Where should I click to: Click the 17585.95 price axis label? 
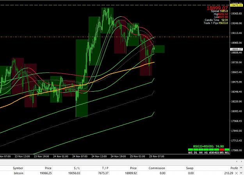[x=236, y=150]
